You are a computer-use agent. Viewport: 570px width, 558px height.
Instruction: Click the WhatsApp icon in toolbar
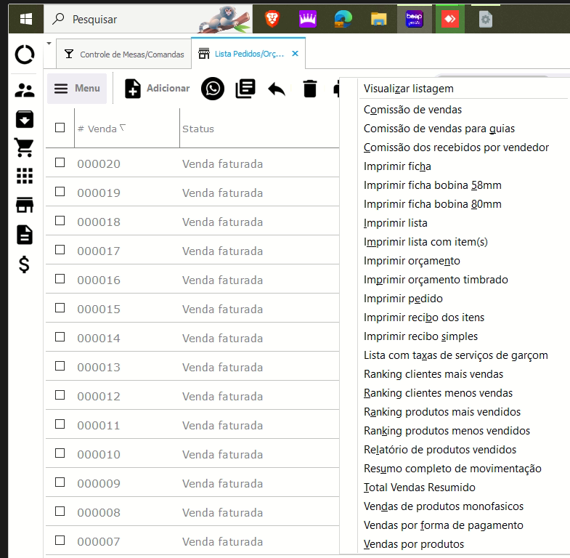(213, 89)
